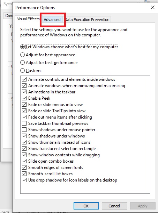This screenshot has height=213, width=158.
Task: Close the Performance Options dialog
Action: 153,7
